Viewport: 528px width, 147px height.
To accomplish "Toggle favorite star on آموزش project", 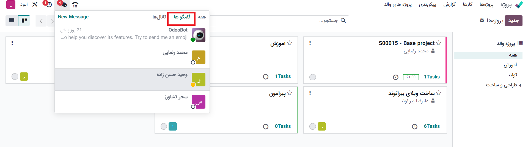I will (290, 43).
